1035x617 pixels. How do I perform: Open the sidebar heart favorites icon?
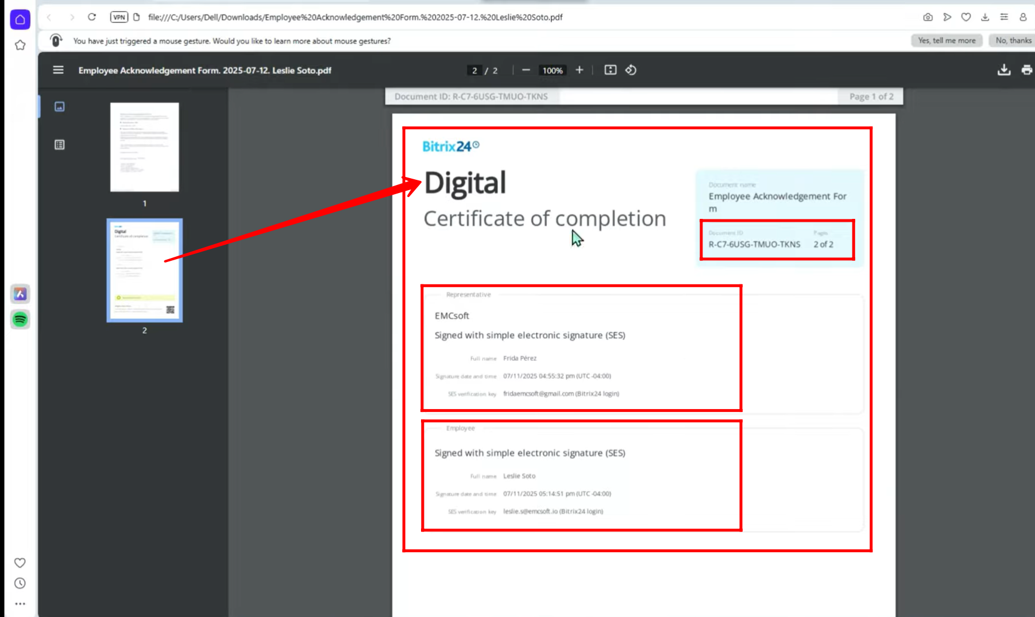20,563
